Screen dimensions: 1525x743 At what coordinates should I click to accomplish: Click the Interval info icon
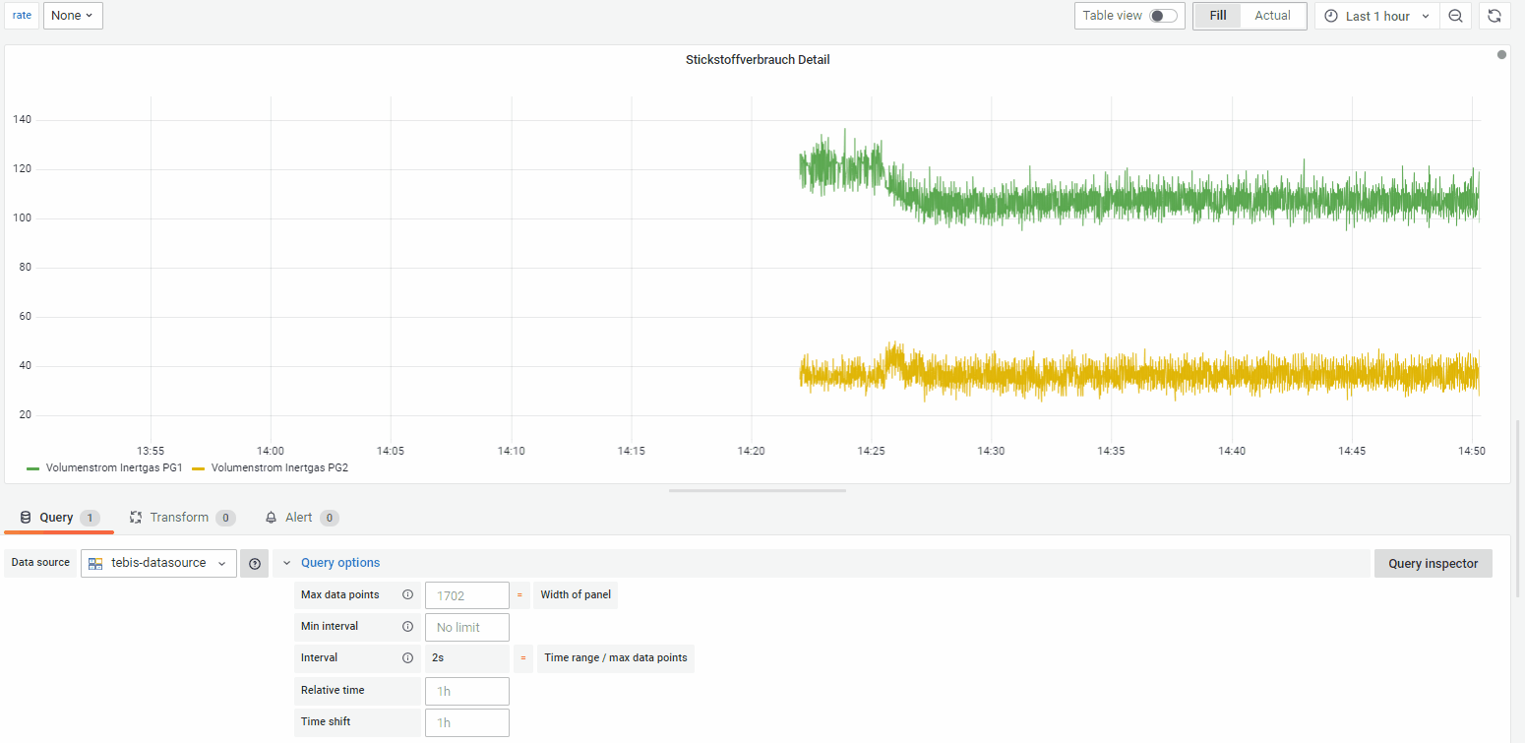tap(407, 658)
